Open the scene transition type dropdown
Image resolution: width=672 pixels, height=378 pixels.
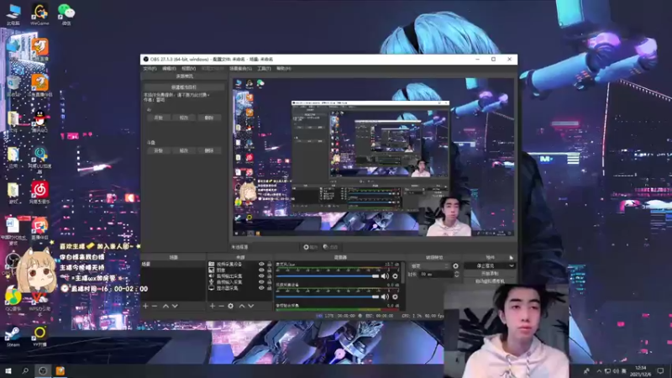point(429,266)
